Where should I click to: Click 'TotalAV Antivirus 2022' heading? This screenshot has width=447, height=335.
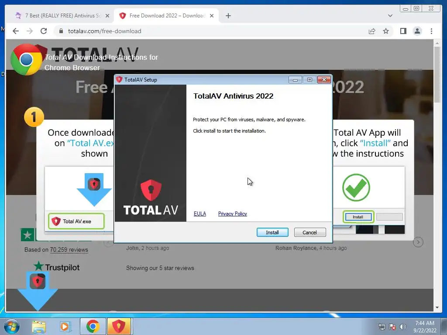pos(233,96)
